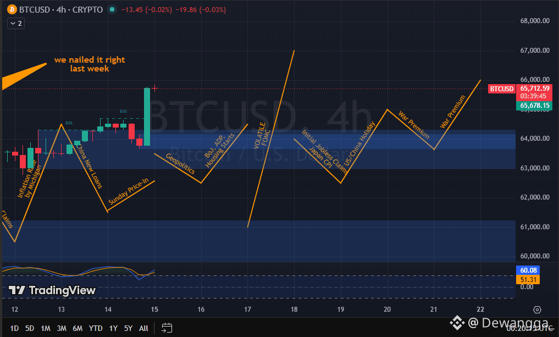The height and width of the screenshot is (337, 559).
Task: Click the 65,712.59 current price label
Action: coord(534,89)
